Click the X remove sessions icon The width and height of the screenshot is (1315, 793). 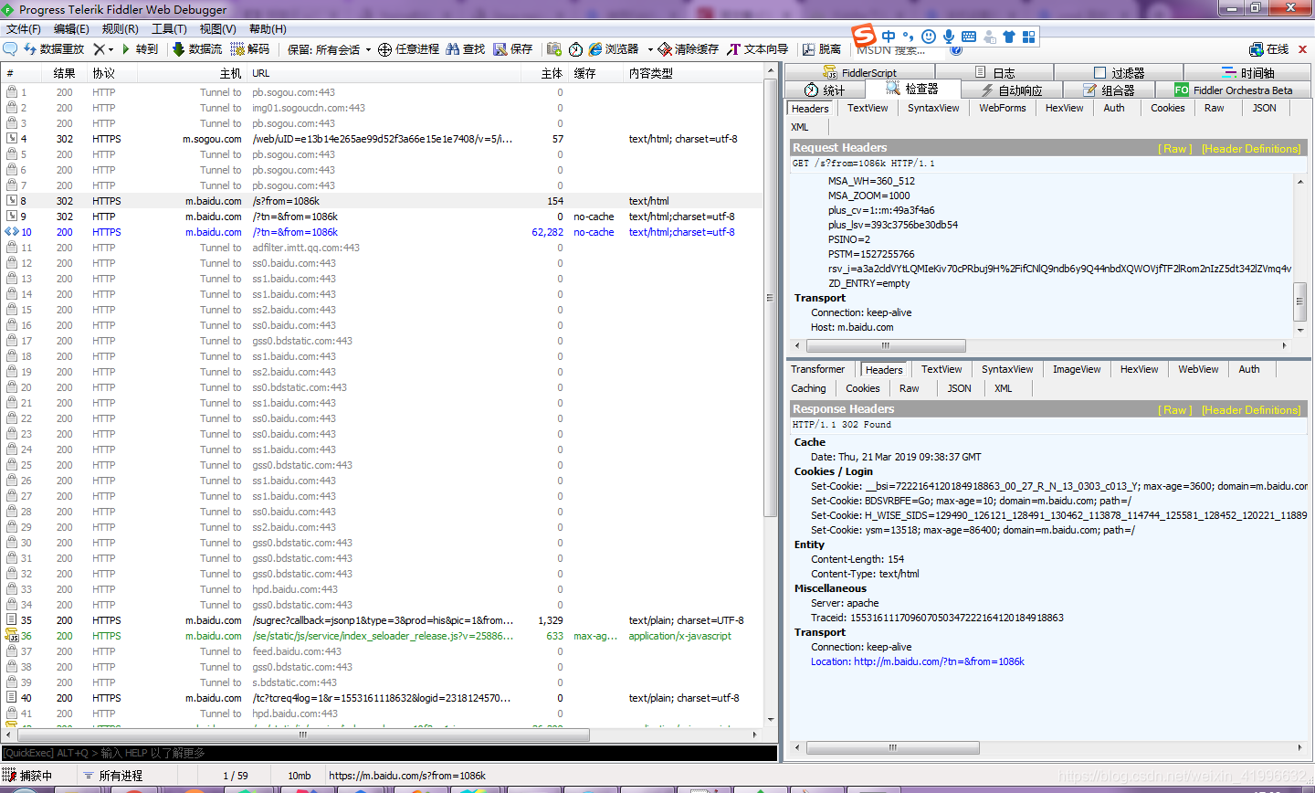pos(99,49)
